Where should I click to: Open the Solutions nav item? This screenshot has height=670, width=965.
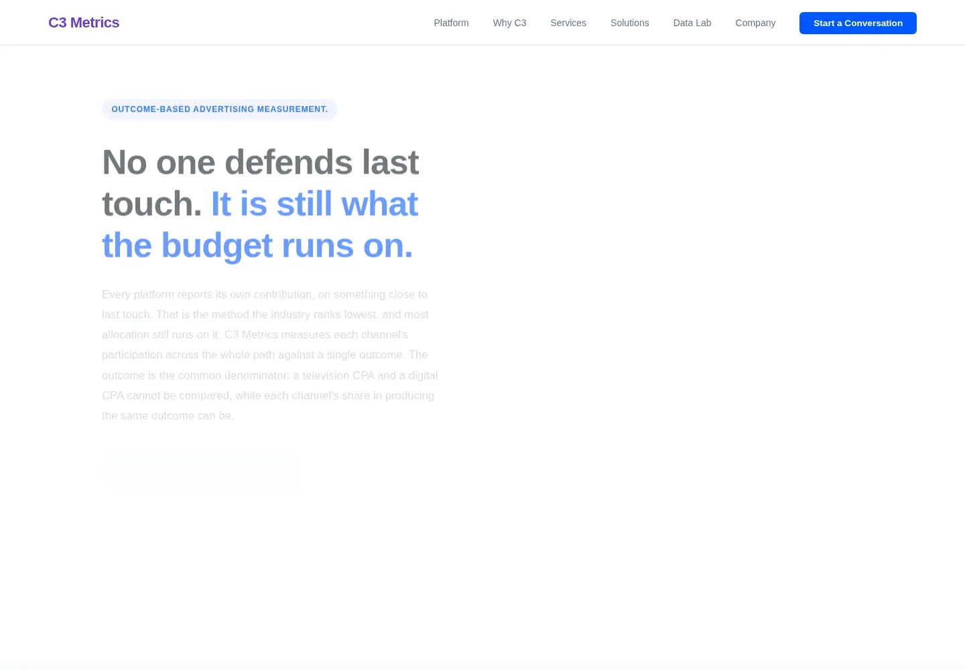629,23
